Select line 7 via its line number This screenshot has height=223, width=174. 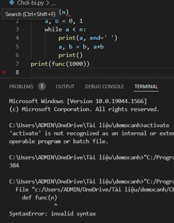17,64
